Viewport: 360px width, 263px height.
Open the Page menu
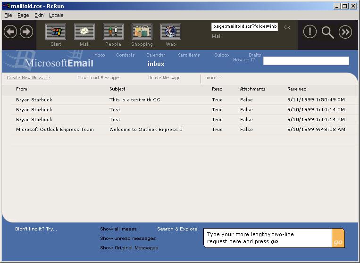point(23,15)
